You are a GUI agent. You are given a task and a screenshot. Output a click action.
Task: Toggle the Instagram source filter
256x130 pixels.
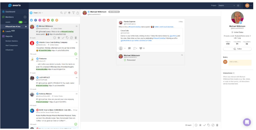click(40, 20)
